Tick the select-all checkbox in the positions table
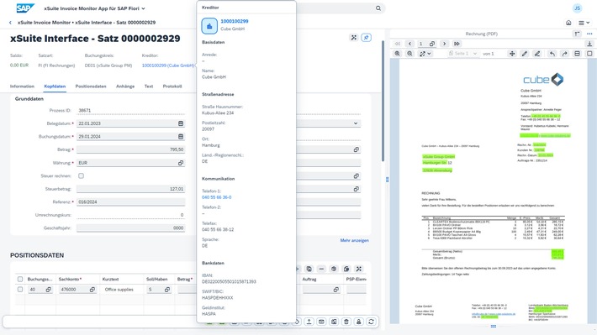Screen dimensions: 597x335 click(20, 279)
